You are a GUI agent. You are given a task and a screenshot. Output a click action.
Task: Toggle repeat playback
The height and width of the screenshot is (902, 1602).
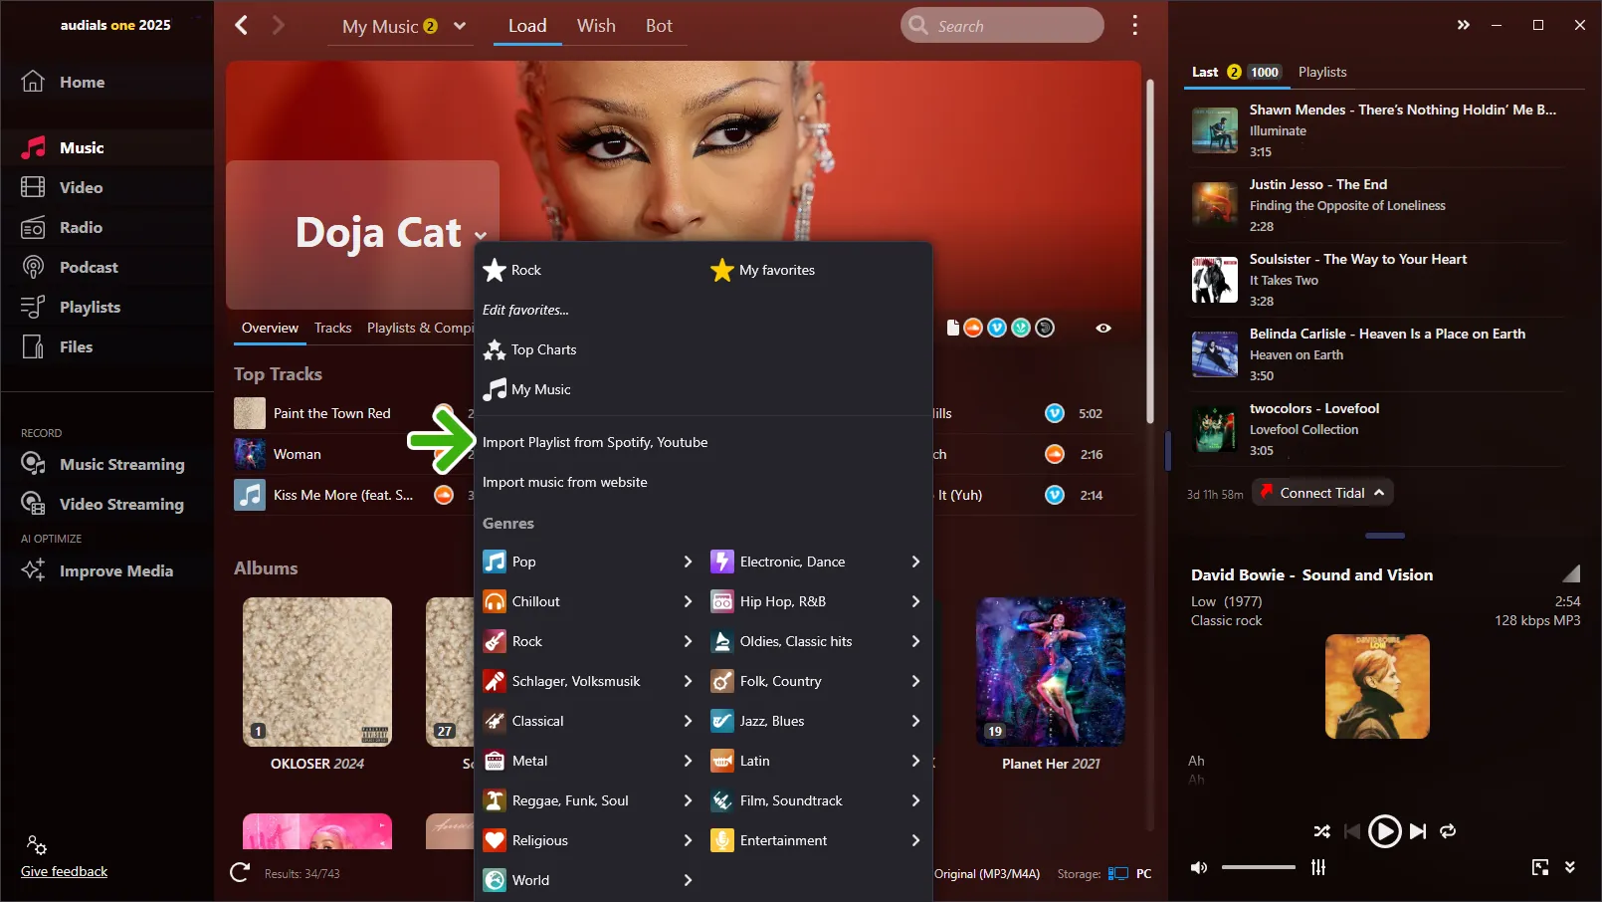click(1448, 831)
